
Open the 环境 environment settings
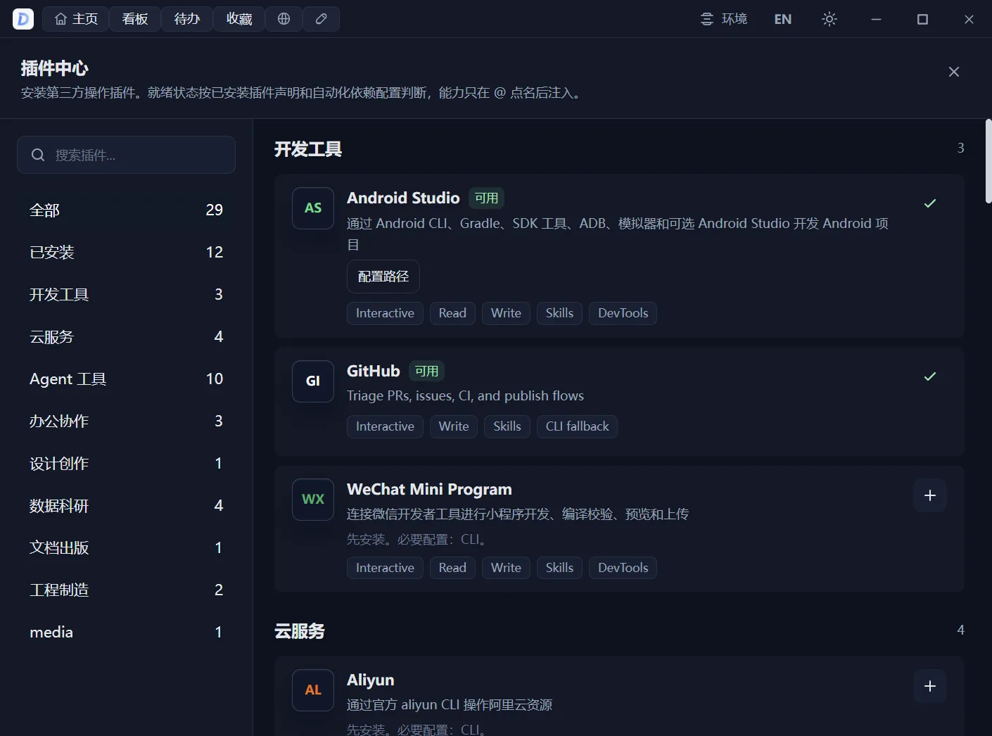[723, 19]
